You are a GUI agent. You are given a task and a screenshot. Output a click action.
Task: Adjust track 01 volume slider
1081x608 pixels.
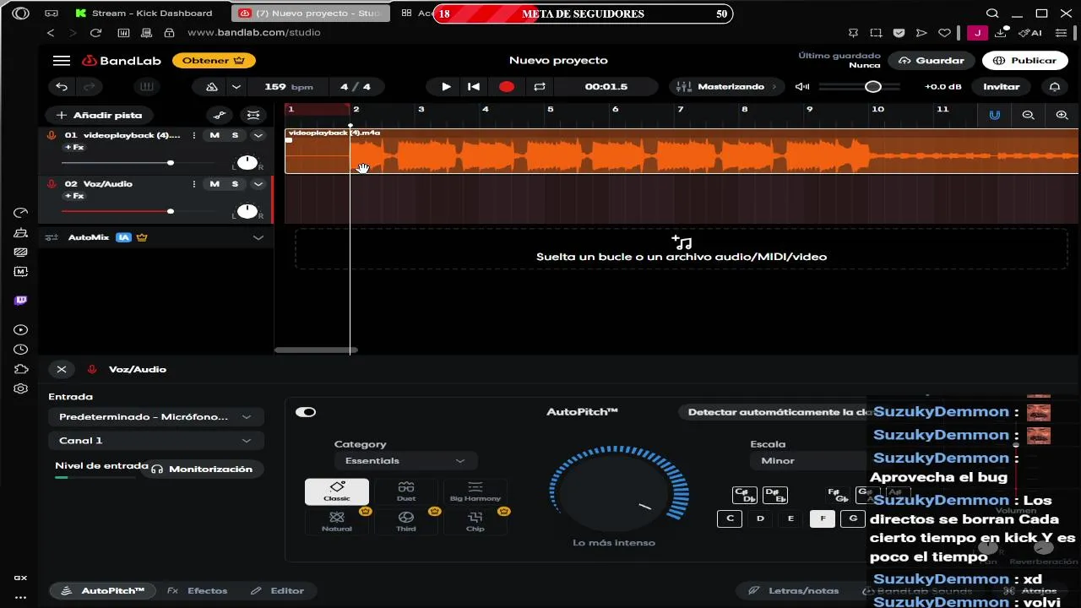pyautogui.click(x=139, y=163)
